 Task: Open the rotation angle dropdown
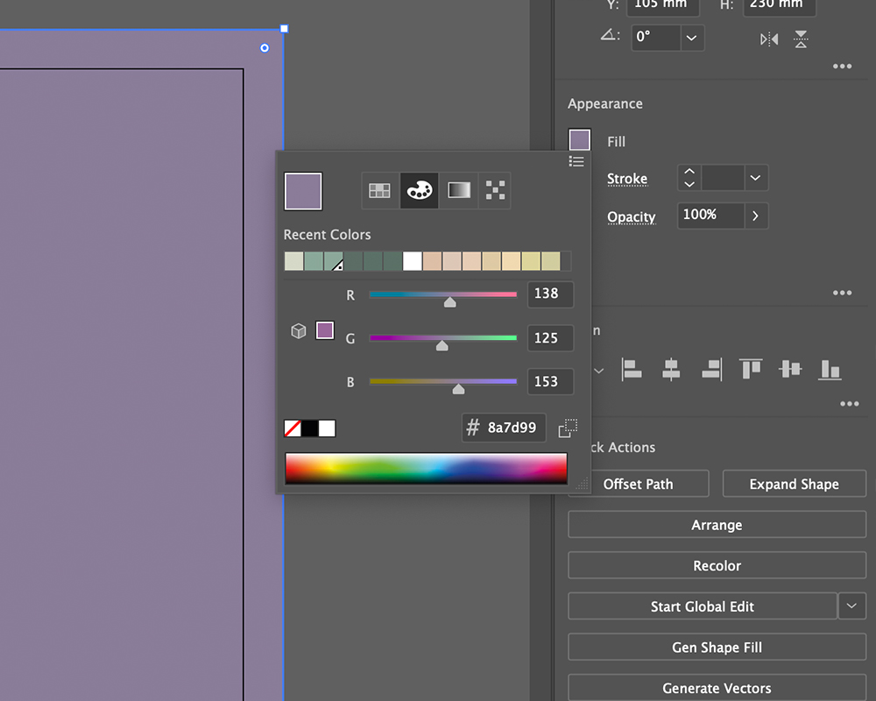(x=692, y=38)
